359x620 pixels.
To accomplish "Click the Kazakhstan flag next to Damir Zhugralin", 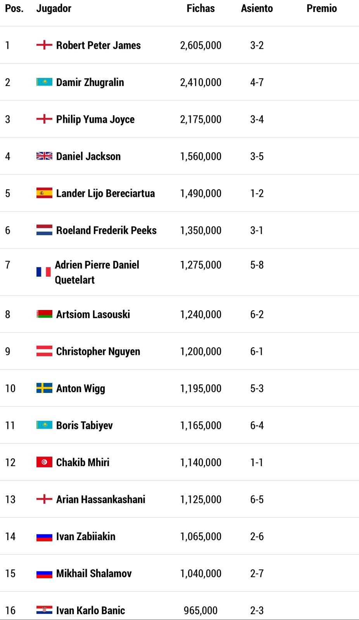I will (x=44, y=82).
